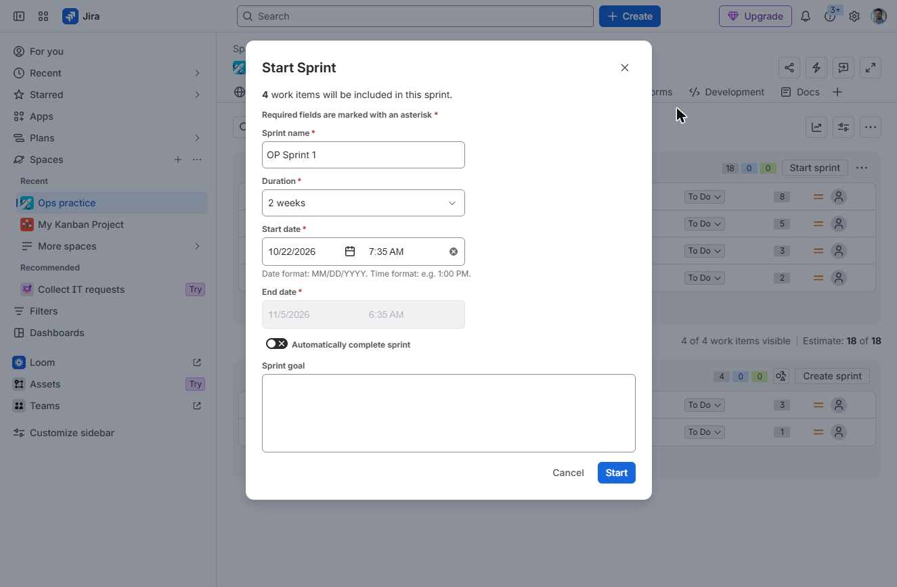Open the To Do status dropdown for the 1-point item
This screenshot has width=897, height=587.
704,432
